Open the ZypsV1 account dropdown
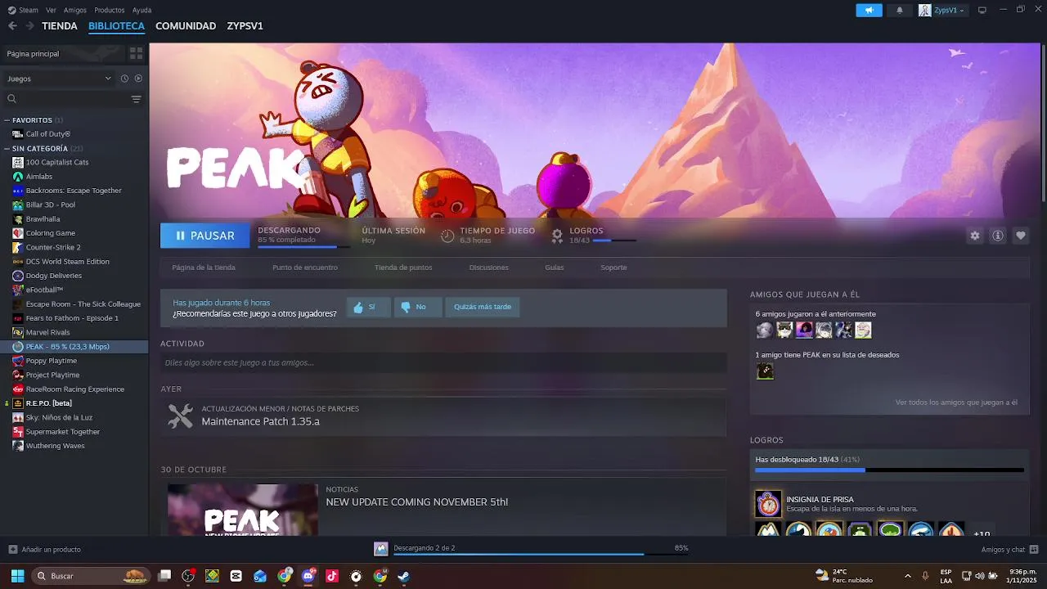The image size is (1047, 589). click(x=941, y=10)
